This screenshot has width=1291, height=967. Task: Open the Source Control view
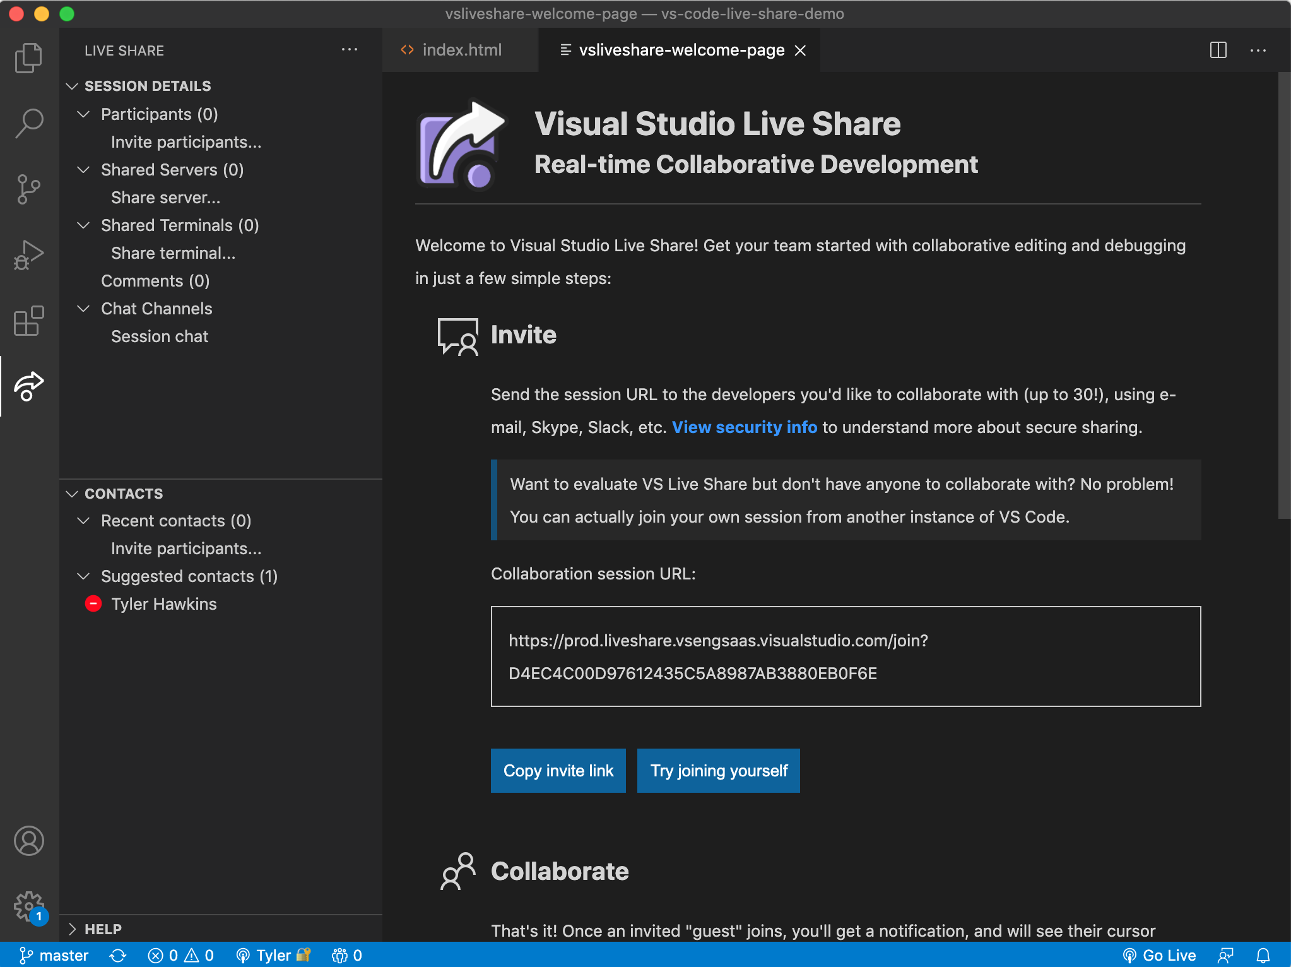(x=29, y=189)
